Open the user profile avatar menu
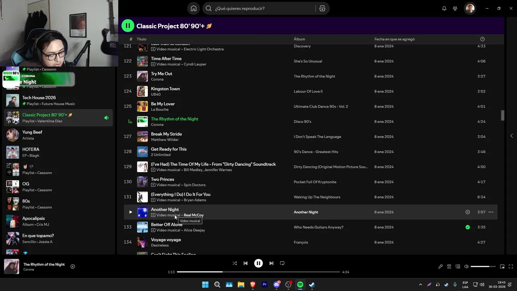The width and height of the screenshot is (517, 291). point(470,8)
